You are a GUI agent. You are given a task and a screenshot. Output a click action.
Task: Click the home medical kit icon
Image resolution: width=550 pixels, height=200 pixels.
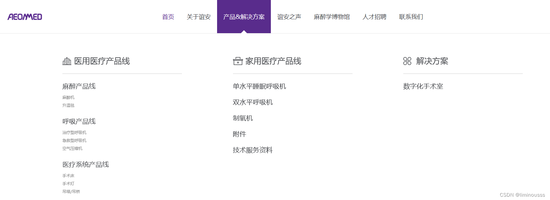click(238, 61)
